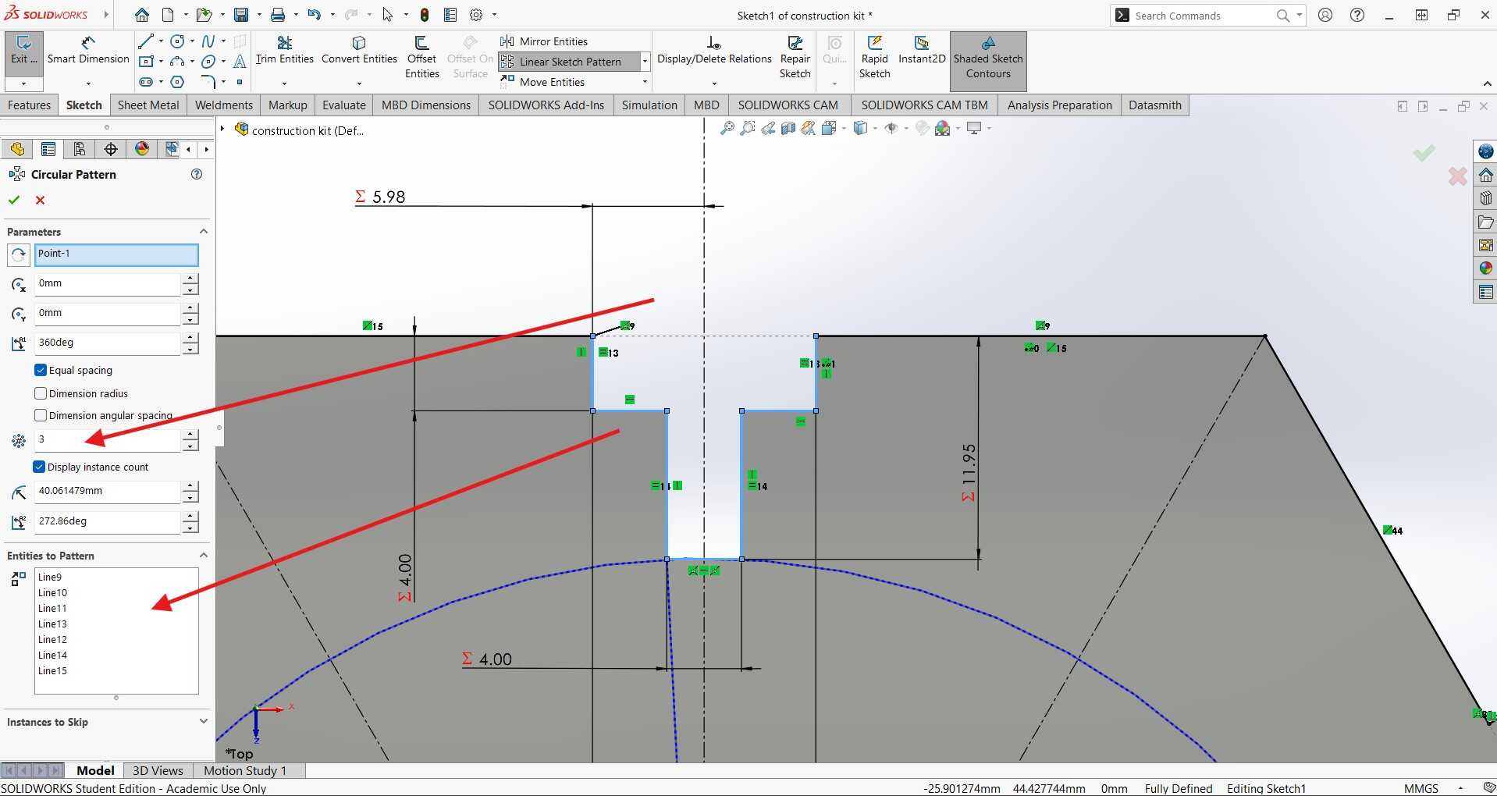Screen dimensions: 1497x796
Task: Click the Smart Dimension tool
Action: click(88, 50)
